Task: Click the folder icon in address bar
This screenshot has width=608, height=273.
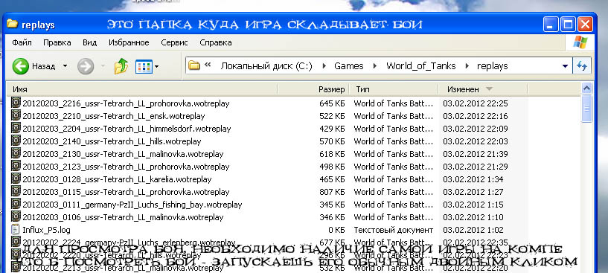Action: [x=194, y=66]
